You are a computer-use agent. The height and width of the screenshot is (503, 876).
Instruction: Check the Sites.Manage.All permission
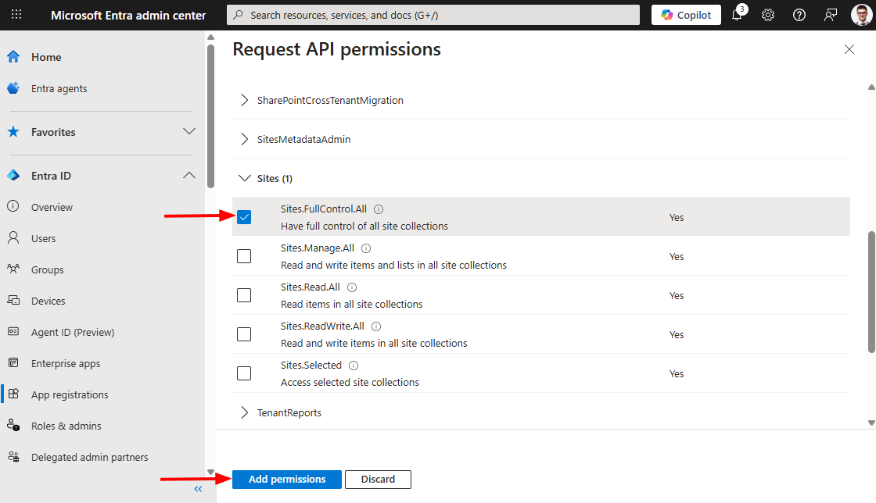(244, 256)
